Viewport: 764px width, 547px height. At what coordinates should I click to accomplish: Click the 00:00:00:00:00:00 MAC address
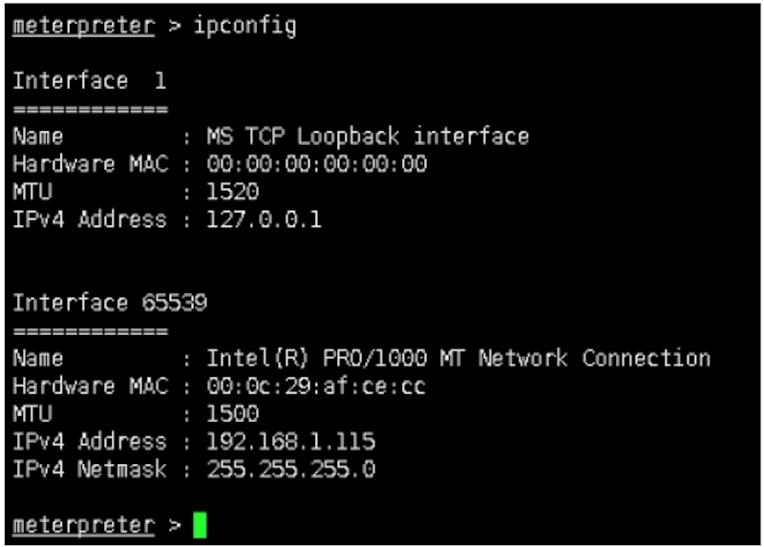[317, 163]
